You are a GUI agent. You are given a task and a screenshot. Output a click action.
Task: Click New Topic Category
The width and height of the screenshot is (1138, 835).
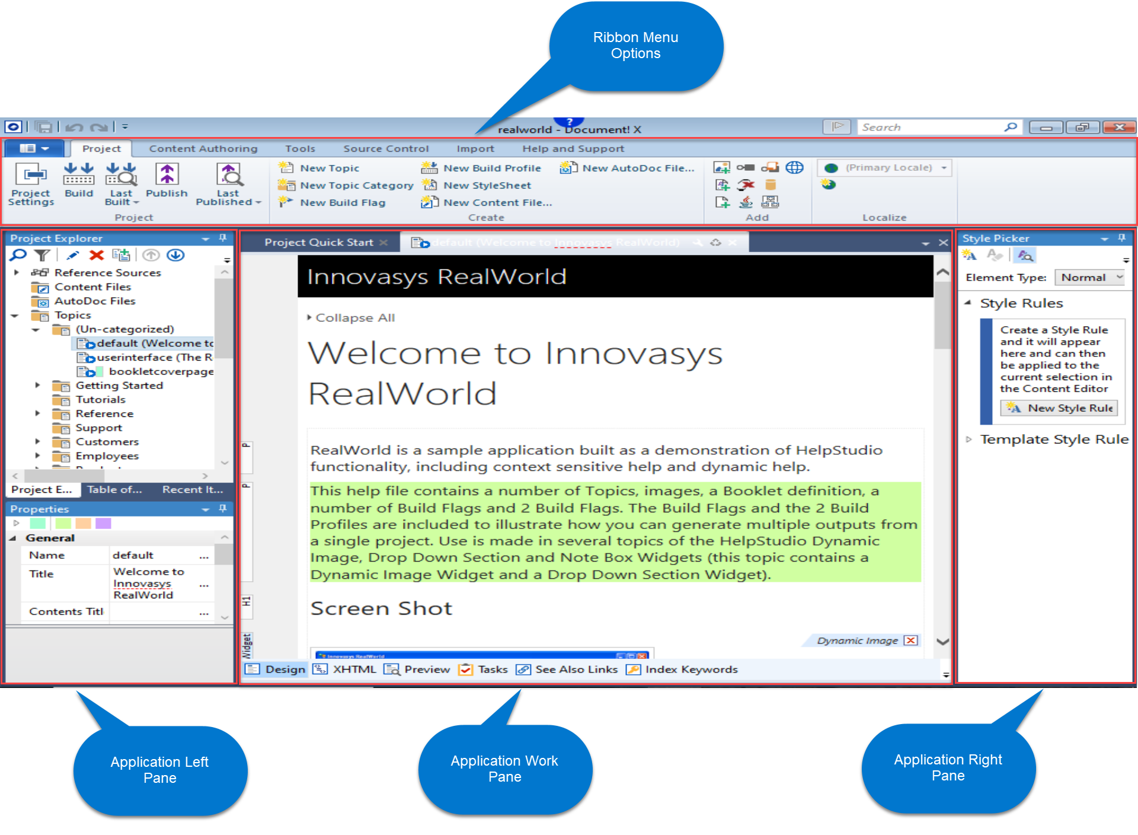pyautogui.click(x=346, y=185)
